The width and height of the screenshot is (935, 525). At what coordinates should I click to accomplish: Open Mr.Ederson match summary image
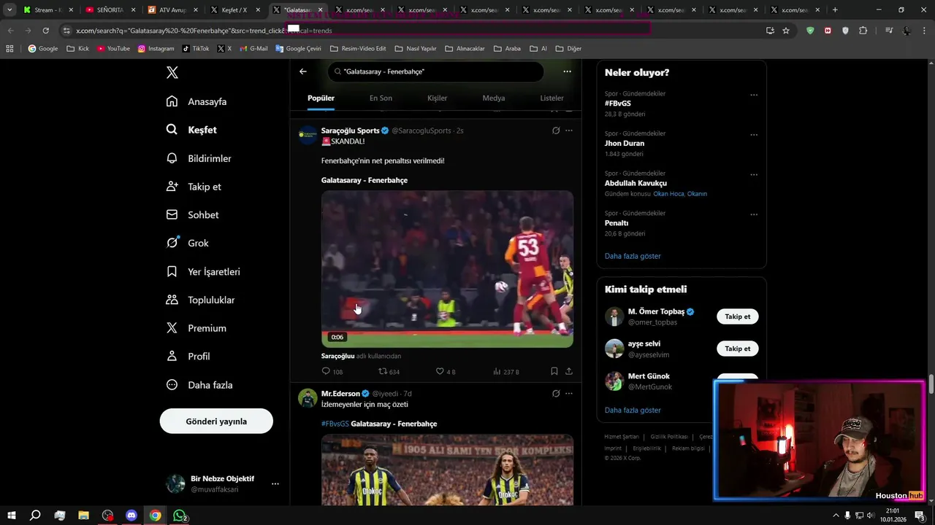(x=447, y=470)
